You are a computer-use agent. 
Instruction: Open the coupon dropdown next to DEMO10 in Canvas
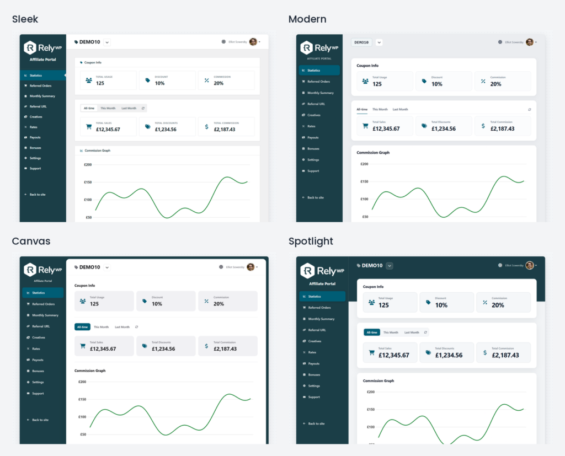pyautogui.click(x=107, y=267)
